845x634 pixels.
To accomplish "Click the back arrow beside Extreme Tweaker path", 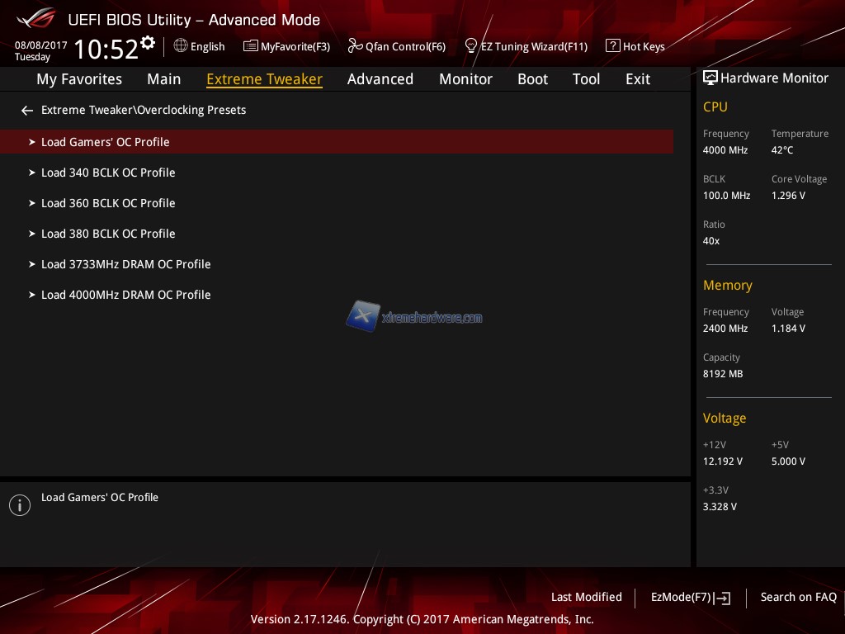I will pos(27,111).
